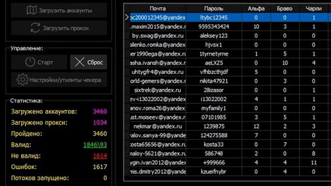Click password cell aeLXZ5
This screenshot has width=331, height=186.
click(x=214, y=63)
